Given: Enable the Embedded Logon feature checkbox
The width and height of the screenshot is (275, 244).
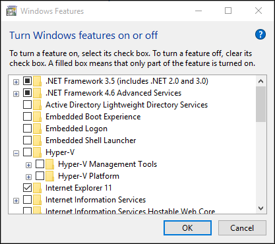Looking at the screenshot, I should tap(27, 128).
